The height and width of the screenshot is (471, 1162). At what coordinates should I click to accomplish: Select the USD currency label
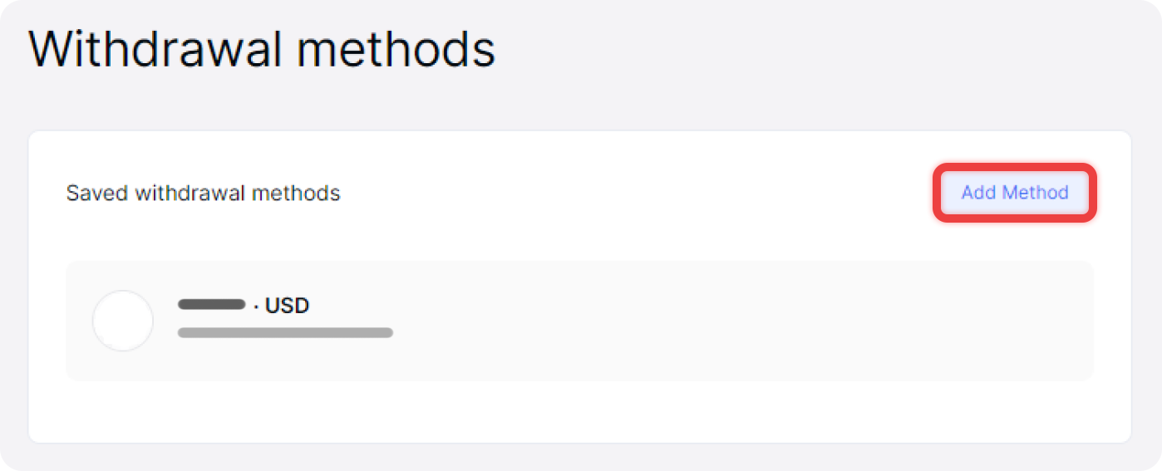[287, 306]
